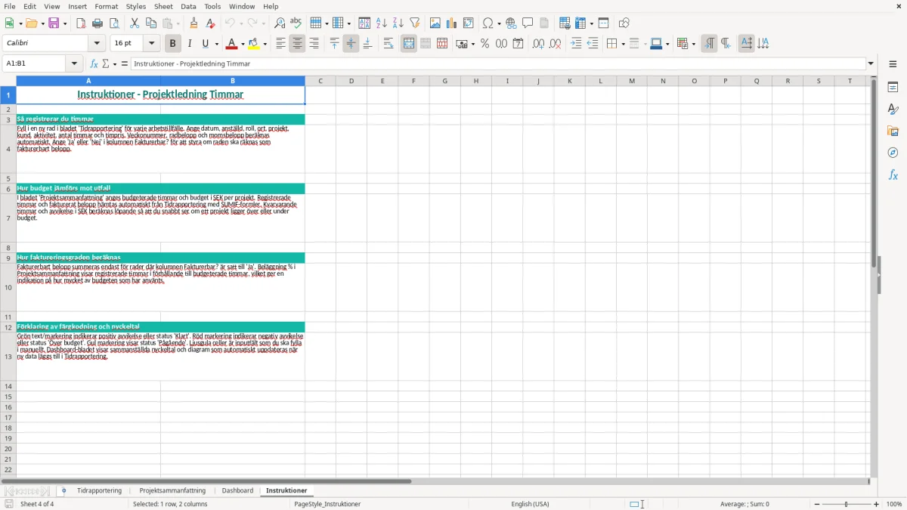This screenshot has width=907, height=510.
Task: Toggle Center Vertically alignment
Action: 351,44
